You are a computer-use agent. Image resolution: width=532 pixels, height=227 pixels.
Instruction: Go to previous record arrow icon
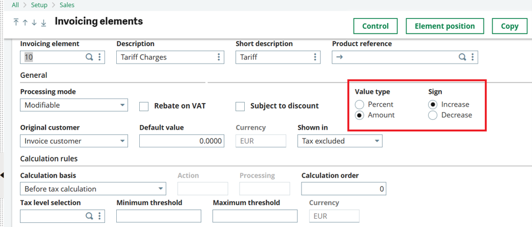[25, 22]
